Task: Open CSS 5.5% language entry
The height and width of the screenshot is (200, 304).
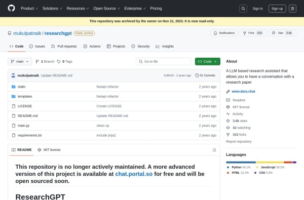Action: (263, 173)
